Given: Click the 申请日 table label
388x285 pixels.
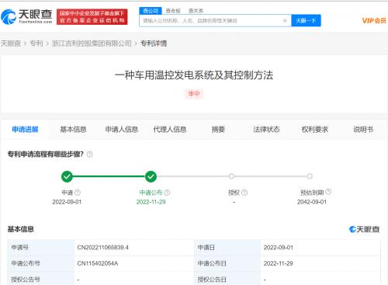Looking at the screenshot, I should click(x=206, y=248).
